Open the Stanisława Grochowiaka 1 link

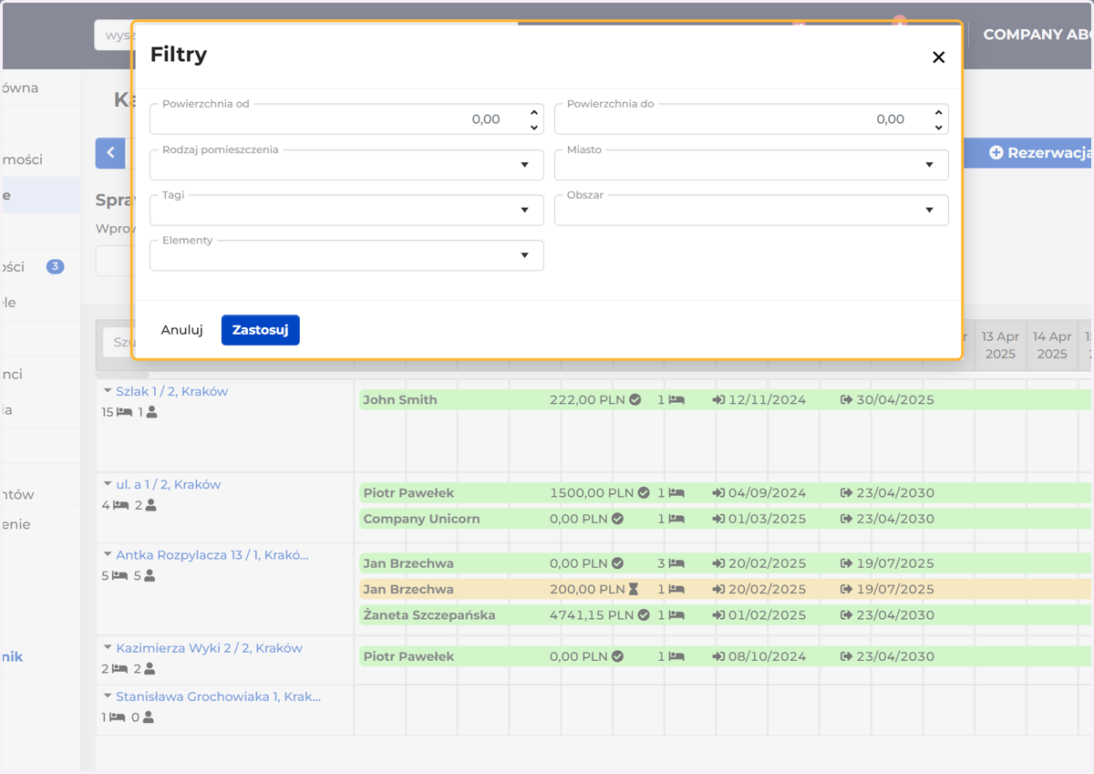[219, 697]
